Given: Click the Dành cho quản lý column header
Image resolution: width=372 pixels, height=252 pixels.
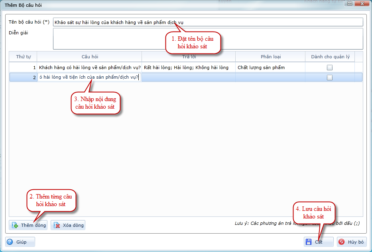Looking at the screenshot, I should click(x=330, y=57).
